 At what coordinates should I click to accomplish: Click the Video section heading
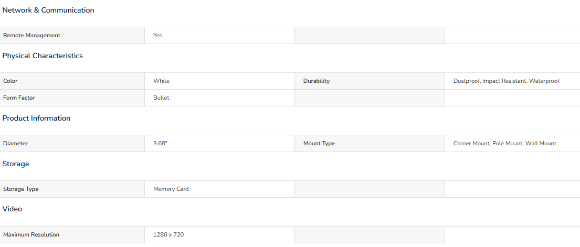(x=12, y=209)
